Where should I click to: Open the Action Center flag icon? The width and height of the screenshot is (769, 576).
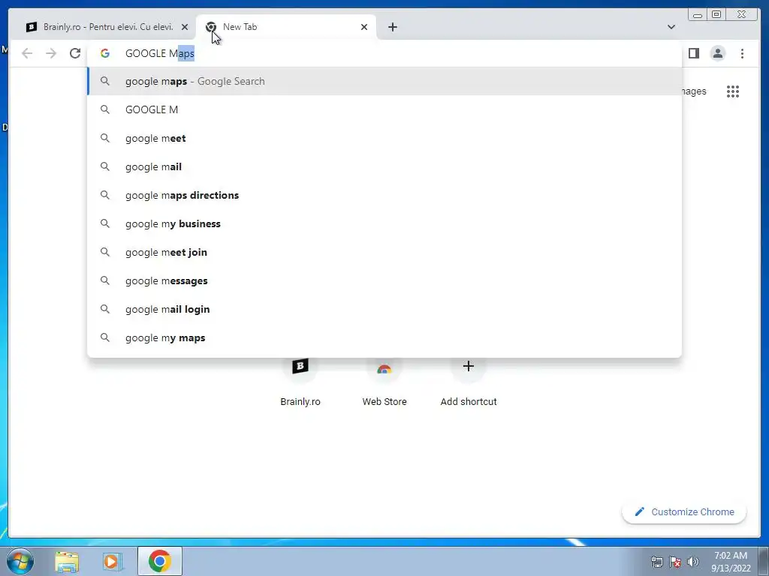[x=675, y=562]
